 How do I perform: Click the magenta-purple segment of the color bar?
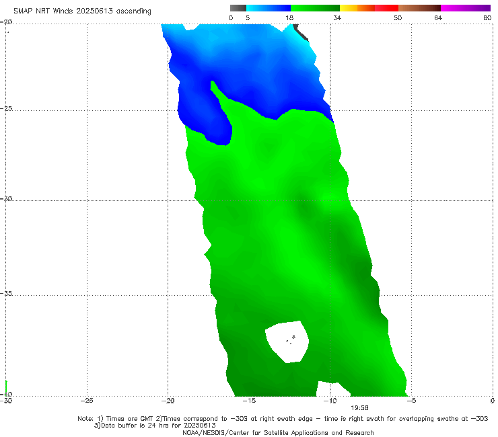[466, 8]
